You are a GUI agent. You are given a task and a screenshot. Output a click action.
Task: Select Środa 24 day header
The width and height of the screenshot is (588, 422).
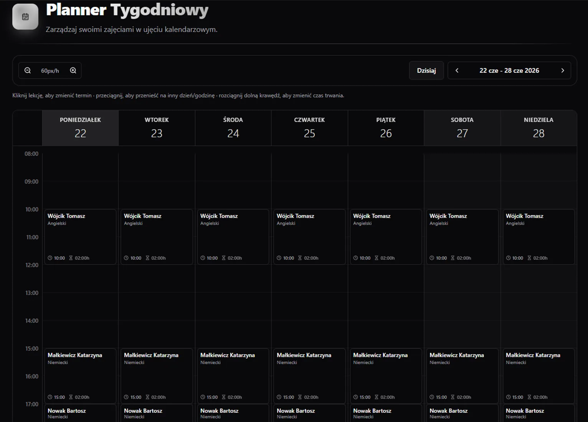click(x=233, y=128)
